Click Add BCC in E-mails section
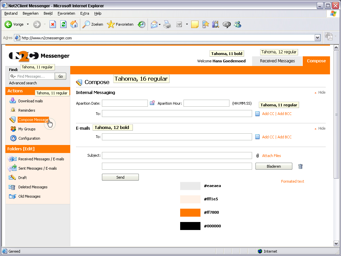 point(284,137)
